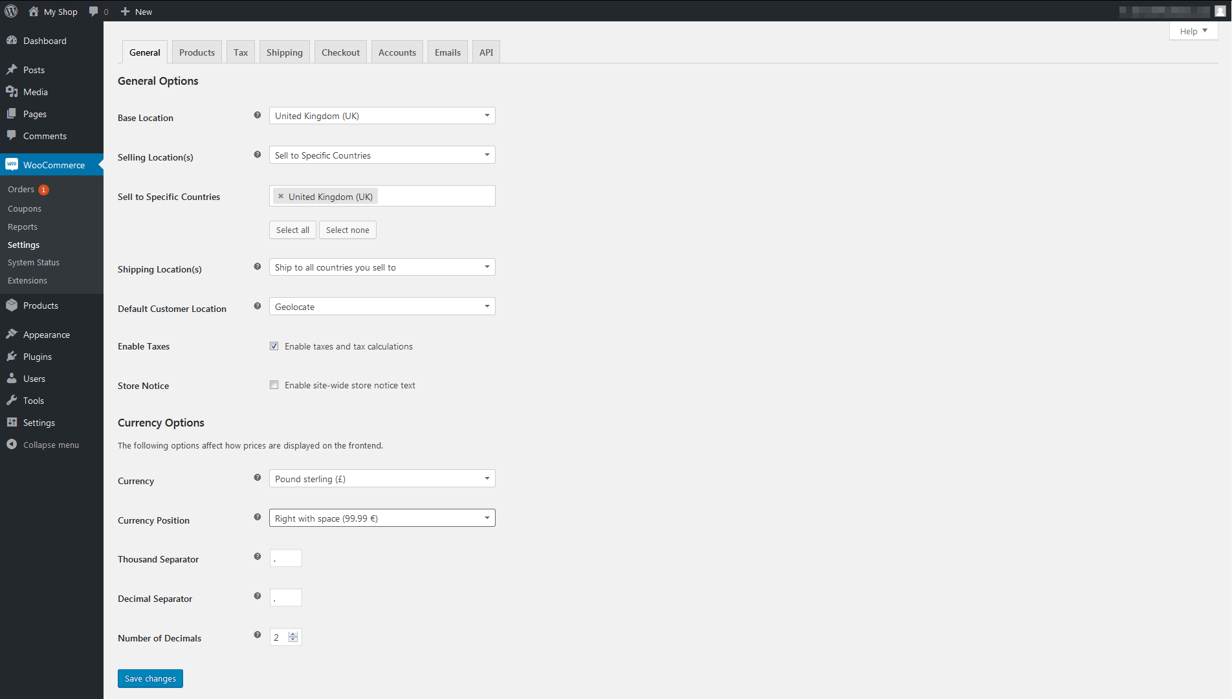1232x699 pixels.
Task: Open the user avatar in top bar
Action: [x=1220, y=11]
